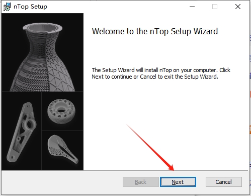Select the bike saddle lattice render
The height and width of the screenshot is (196, 251).
62,151
